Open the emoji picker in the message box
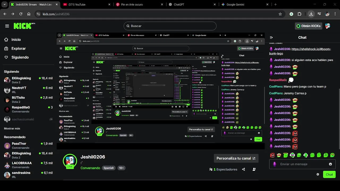340x191 pixels. (330, 164)
